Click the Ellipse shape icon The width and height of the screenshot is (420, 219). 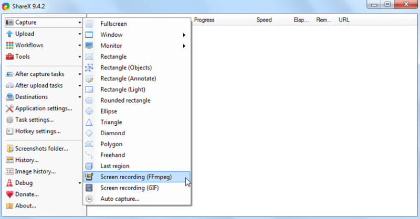point(89,112)
